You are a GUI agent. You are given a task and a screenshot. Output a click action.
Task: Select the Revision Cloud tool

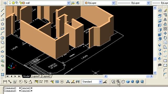tap(2, 42)
